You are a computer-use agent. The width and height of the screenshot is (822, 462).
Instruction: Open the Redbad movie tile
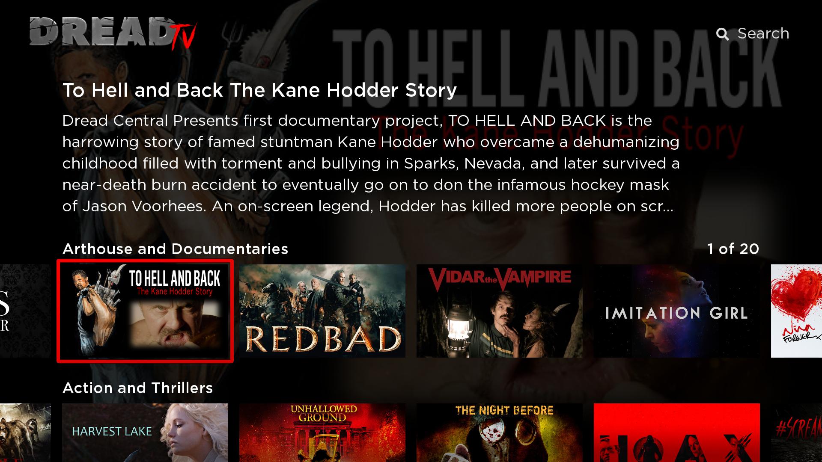[x=322, y=311]
